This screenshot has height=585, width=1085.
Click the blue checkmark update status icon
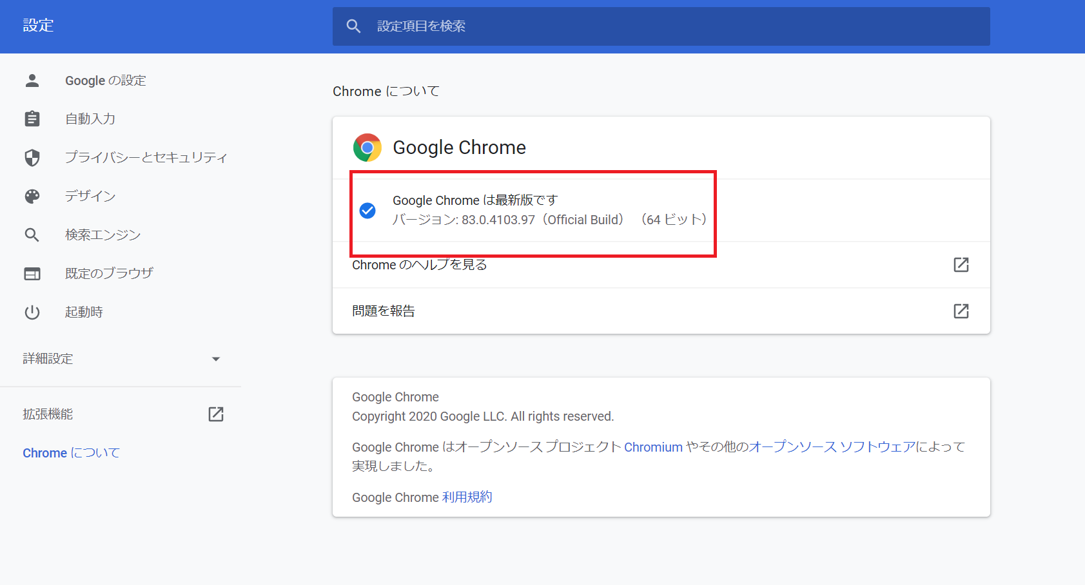[x=367, y=211]
